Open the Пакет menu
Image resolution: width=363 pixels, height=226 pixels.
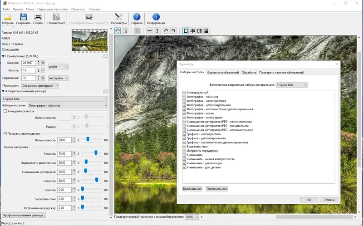30,9
